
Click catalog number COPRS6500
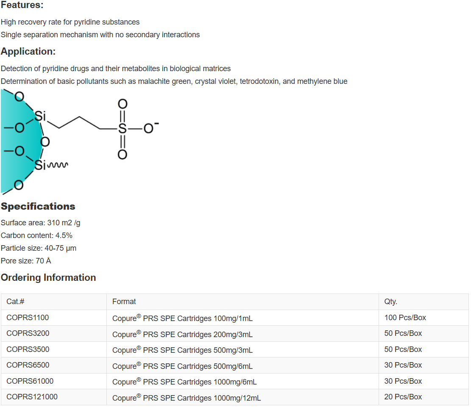click(x=28, y=365)
